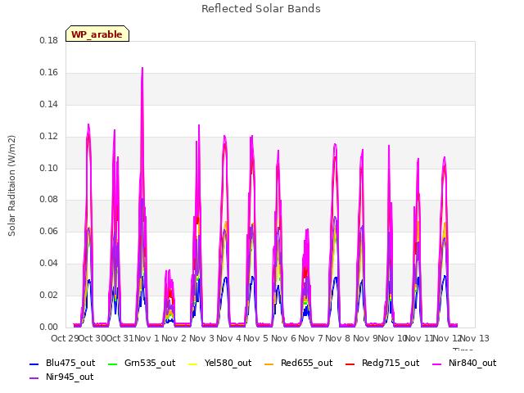Click the 0.12 y-axis tick label
Image resolution: width=524 pixels, height=393 pixels.
pyautogui.click(x=49, y=137)
